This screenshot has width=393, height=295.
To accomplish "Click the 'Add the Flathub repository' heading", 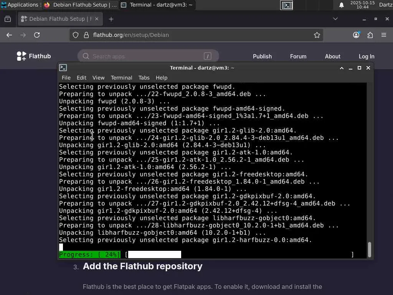I will pos(142,266).
